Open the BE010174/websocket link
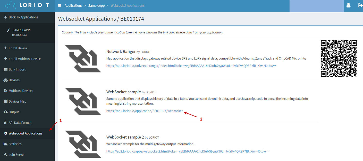Screen dimensions: 363x161 tap(145, 111)
